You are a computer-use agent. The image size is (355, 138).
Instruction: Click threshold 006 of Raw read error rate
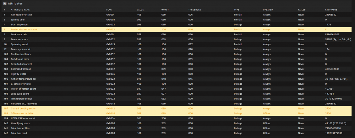[191, 14]
